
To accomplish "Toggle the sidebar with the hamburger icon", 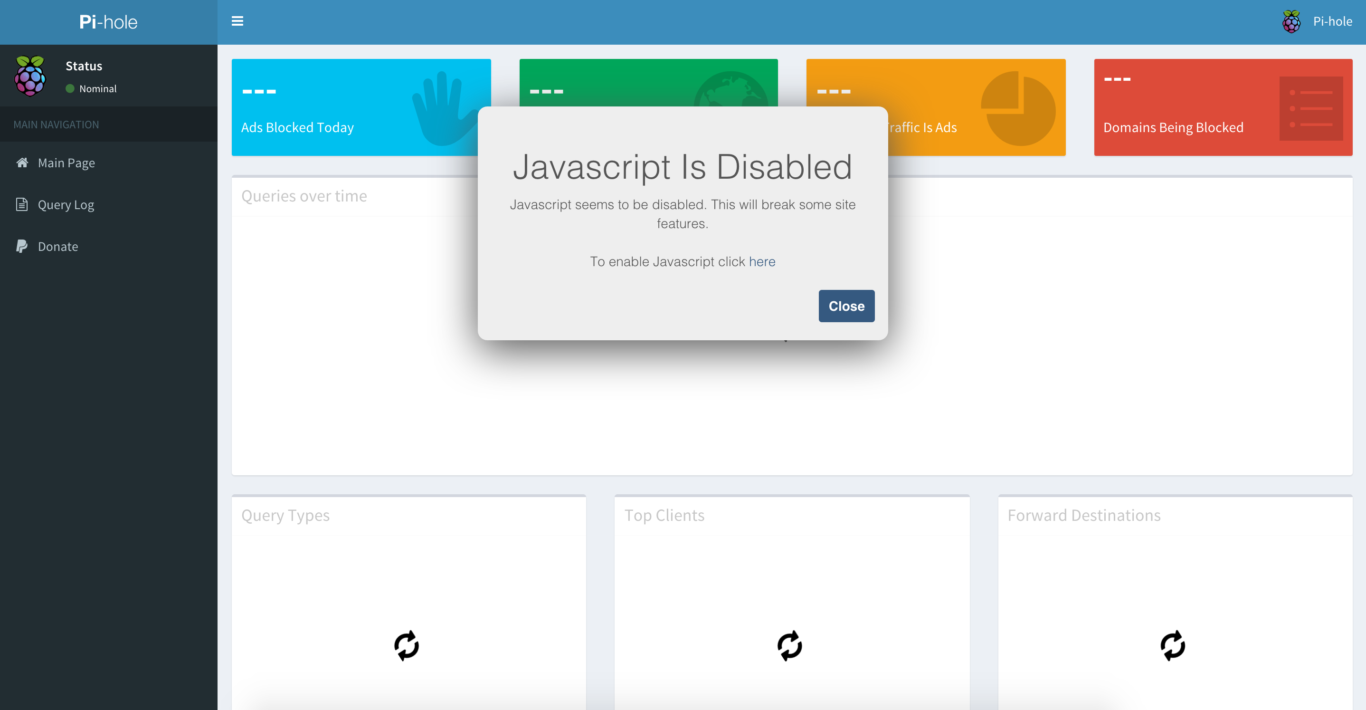I will point(237,21).
